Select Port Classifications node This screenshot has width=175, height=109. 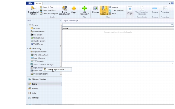point(39,74)
